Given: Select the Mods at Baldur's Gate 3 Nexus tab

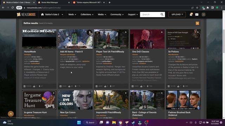Looking at the screenshot, I should point(18,2).
